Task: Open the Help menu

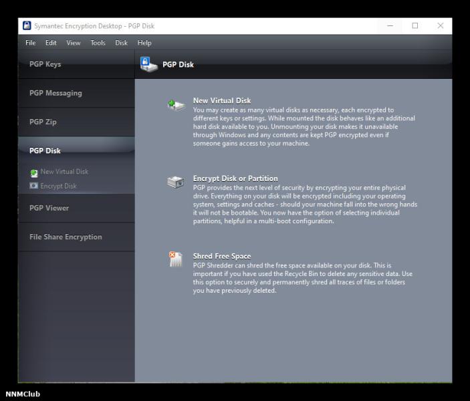Action: [x=144, y=43]
